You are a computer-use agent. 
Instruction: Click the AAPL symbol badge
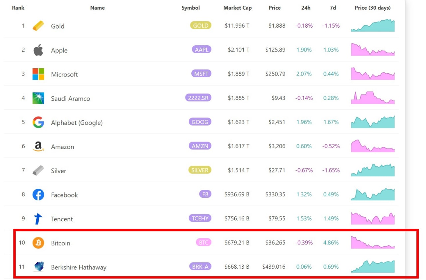coord(202,49)
